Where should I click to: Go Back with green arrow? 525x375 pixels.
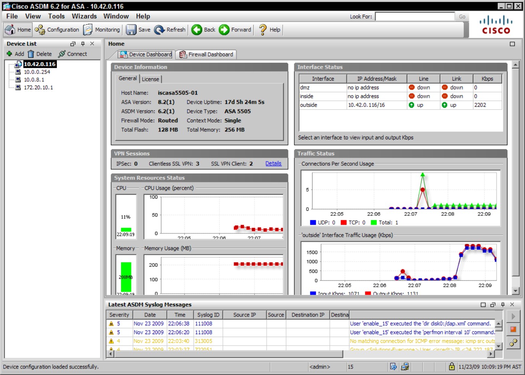[x=203, y=29]
